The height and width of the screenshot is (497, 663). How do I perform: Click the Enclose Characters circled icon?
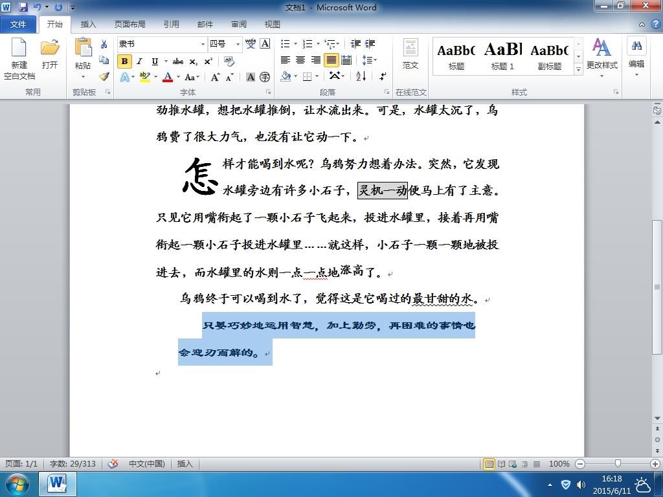pyautogui.click(x=265, y=77)
